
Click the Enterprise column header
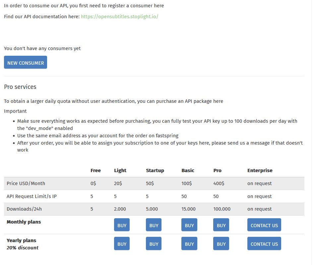(260, 170)
